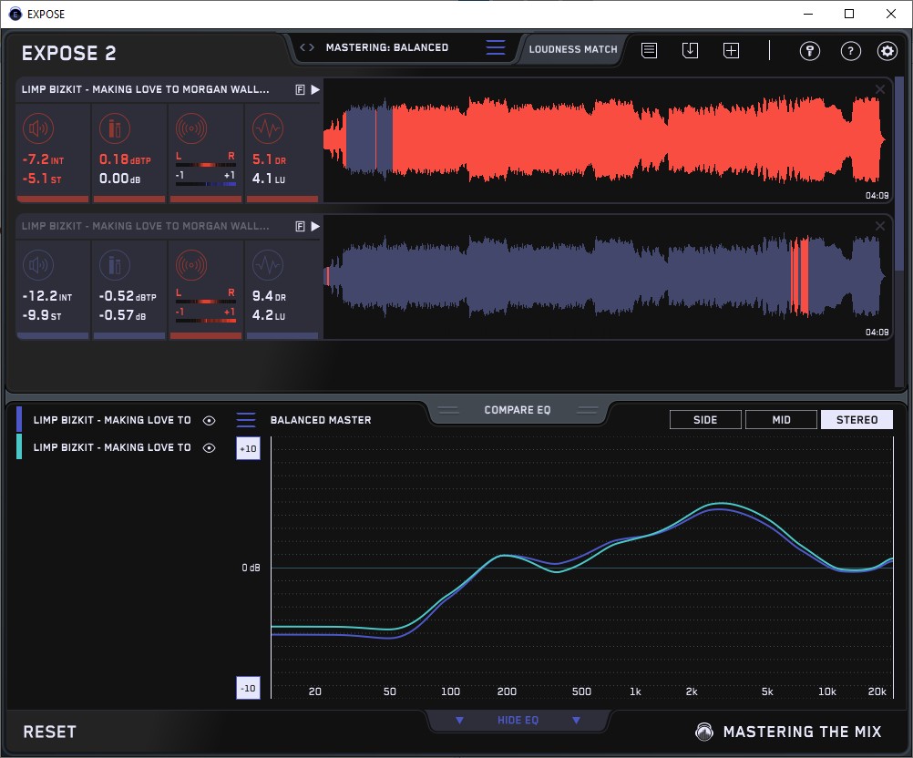Click the loudness speaker icon of first track
The height and width of the screenshot is (758, 913).
pos(40,129)
